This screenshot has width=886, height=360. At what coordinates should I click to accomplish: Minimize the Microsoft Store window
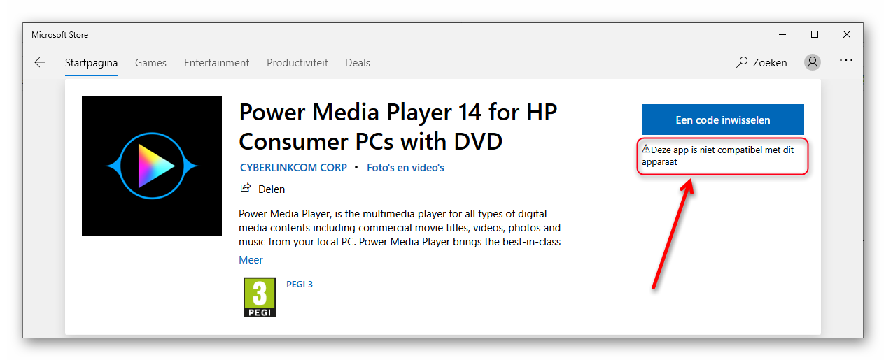[x=782, y=34]
